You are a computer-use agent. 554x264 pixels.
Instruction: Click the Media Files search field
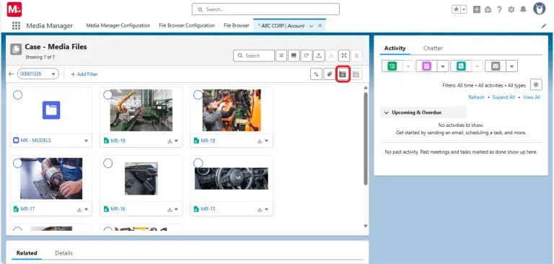pyautogui.click(x=254, y=56)
